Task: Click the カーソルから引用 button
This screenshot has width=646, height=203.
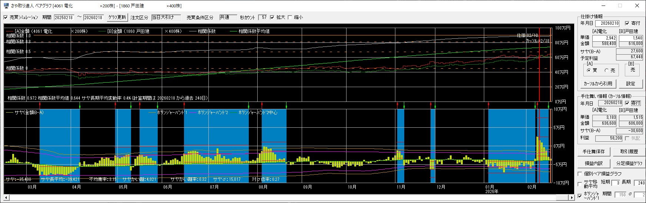Action: click(x=598, y=84)
